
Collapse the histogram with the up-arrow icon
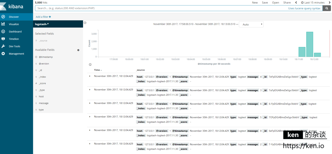90,64
